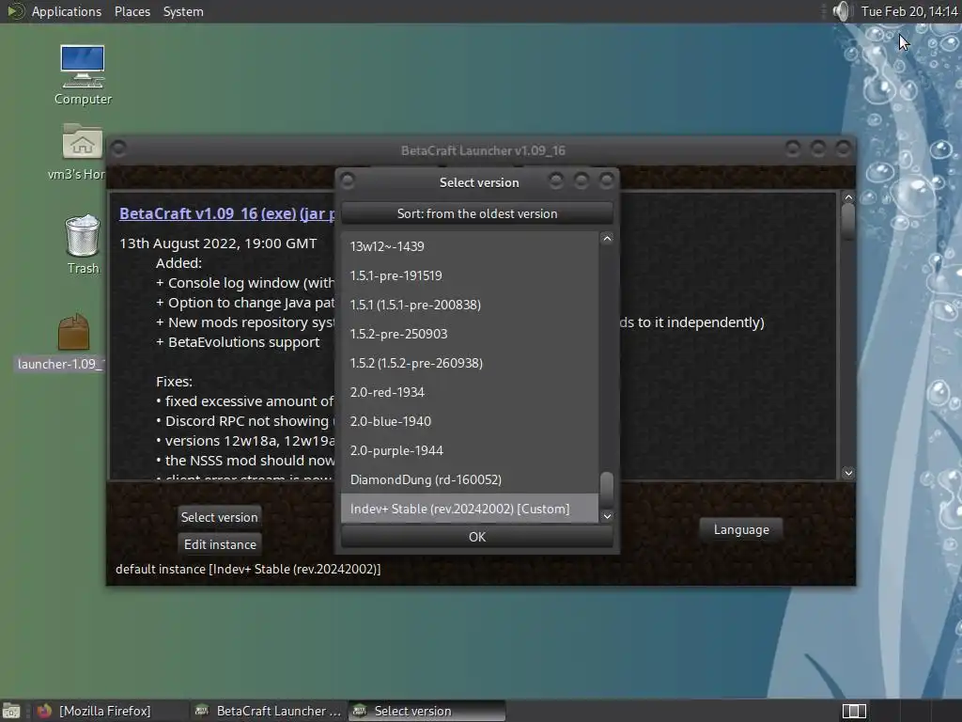Viewport: 962px width, 722px height.
Task: Click version list scrollbar down arrow
Action: point(607,516)
